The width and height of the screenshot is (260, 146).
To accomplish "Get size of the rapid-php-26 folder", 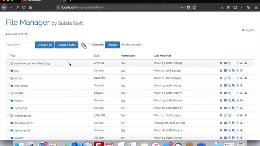I will tap(99, 130).
